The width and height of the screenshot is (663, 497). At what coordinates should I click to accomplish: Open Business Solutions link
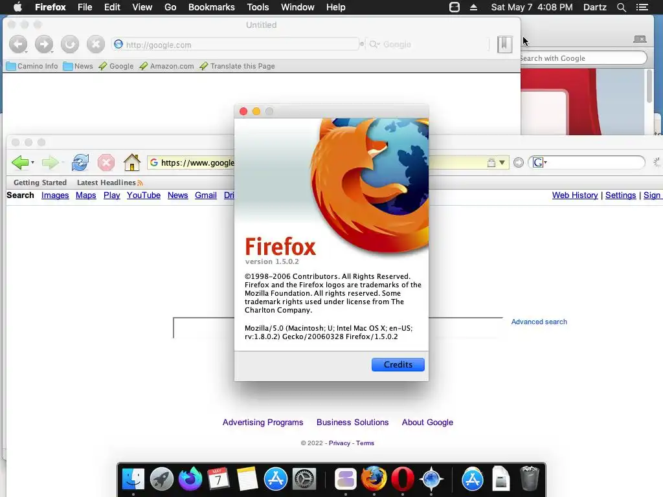(353, 422)
